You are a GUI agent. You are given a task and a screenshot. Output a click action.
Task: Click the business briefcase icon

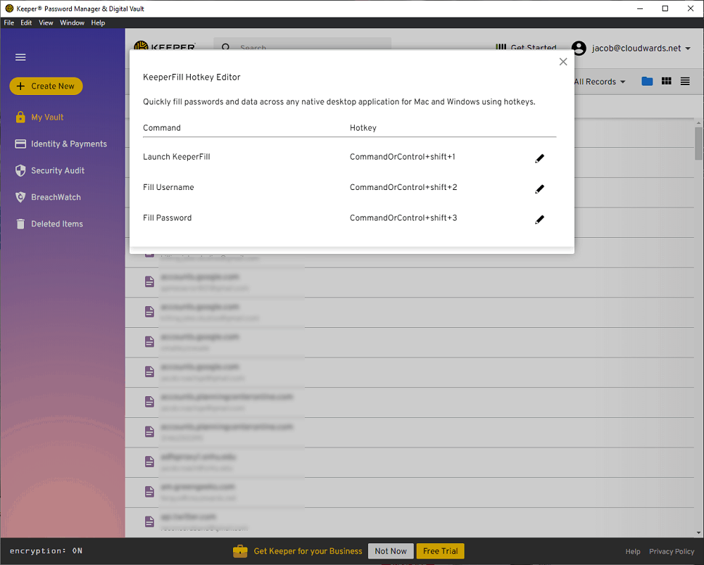coord(240,551)
